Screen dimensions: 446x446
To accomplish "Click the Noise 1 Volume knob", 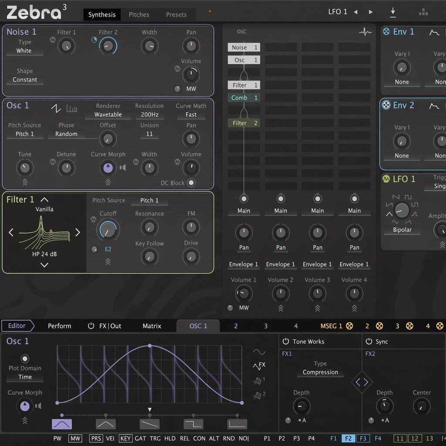I will tap(191, 75).
